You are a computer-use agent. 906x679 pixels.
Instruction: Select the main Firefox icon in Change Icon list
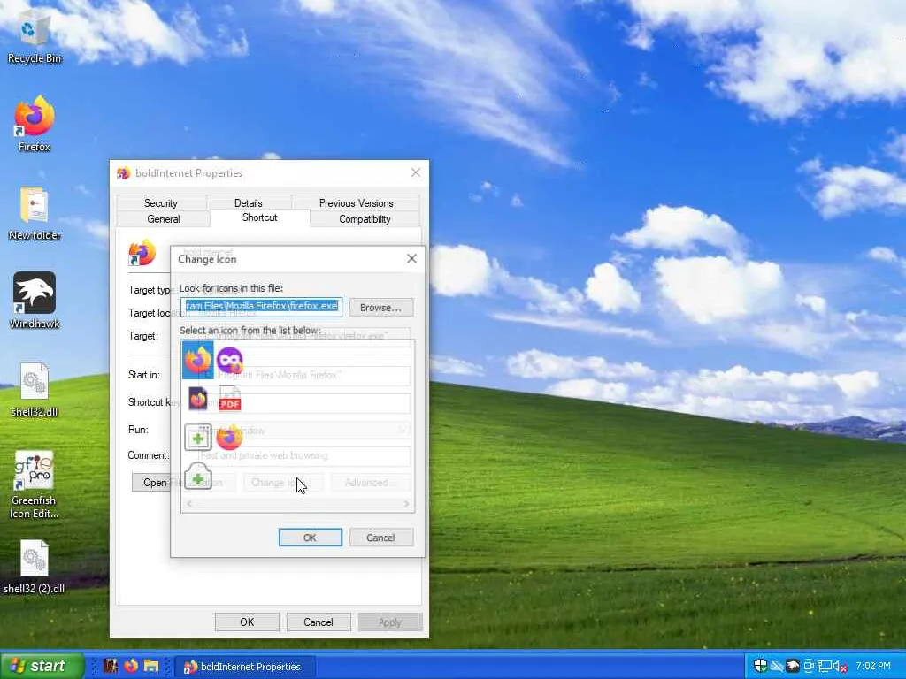click(197, 360)
